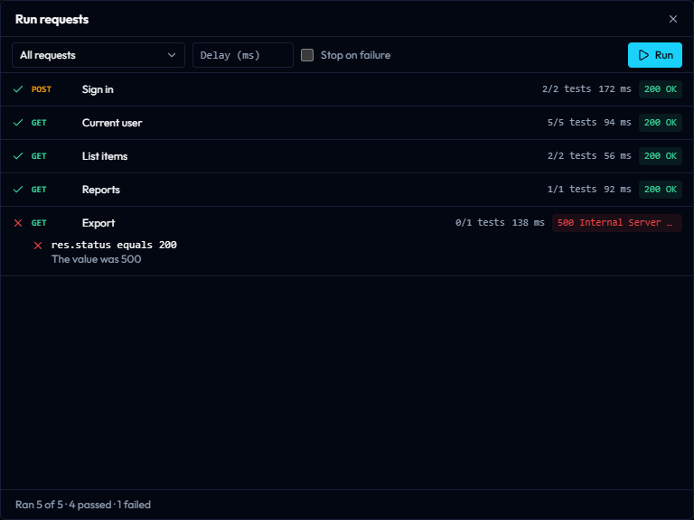Click the green checkmark beside Reports
The image size is (694, 520).
coord(18,190)
